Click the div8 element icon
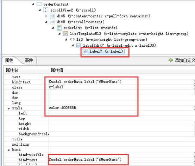The width and height of the screenshot is (195, 166). tap(52, 22)
